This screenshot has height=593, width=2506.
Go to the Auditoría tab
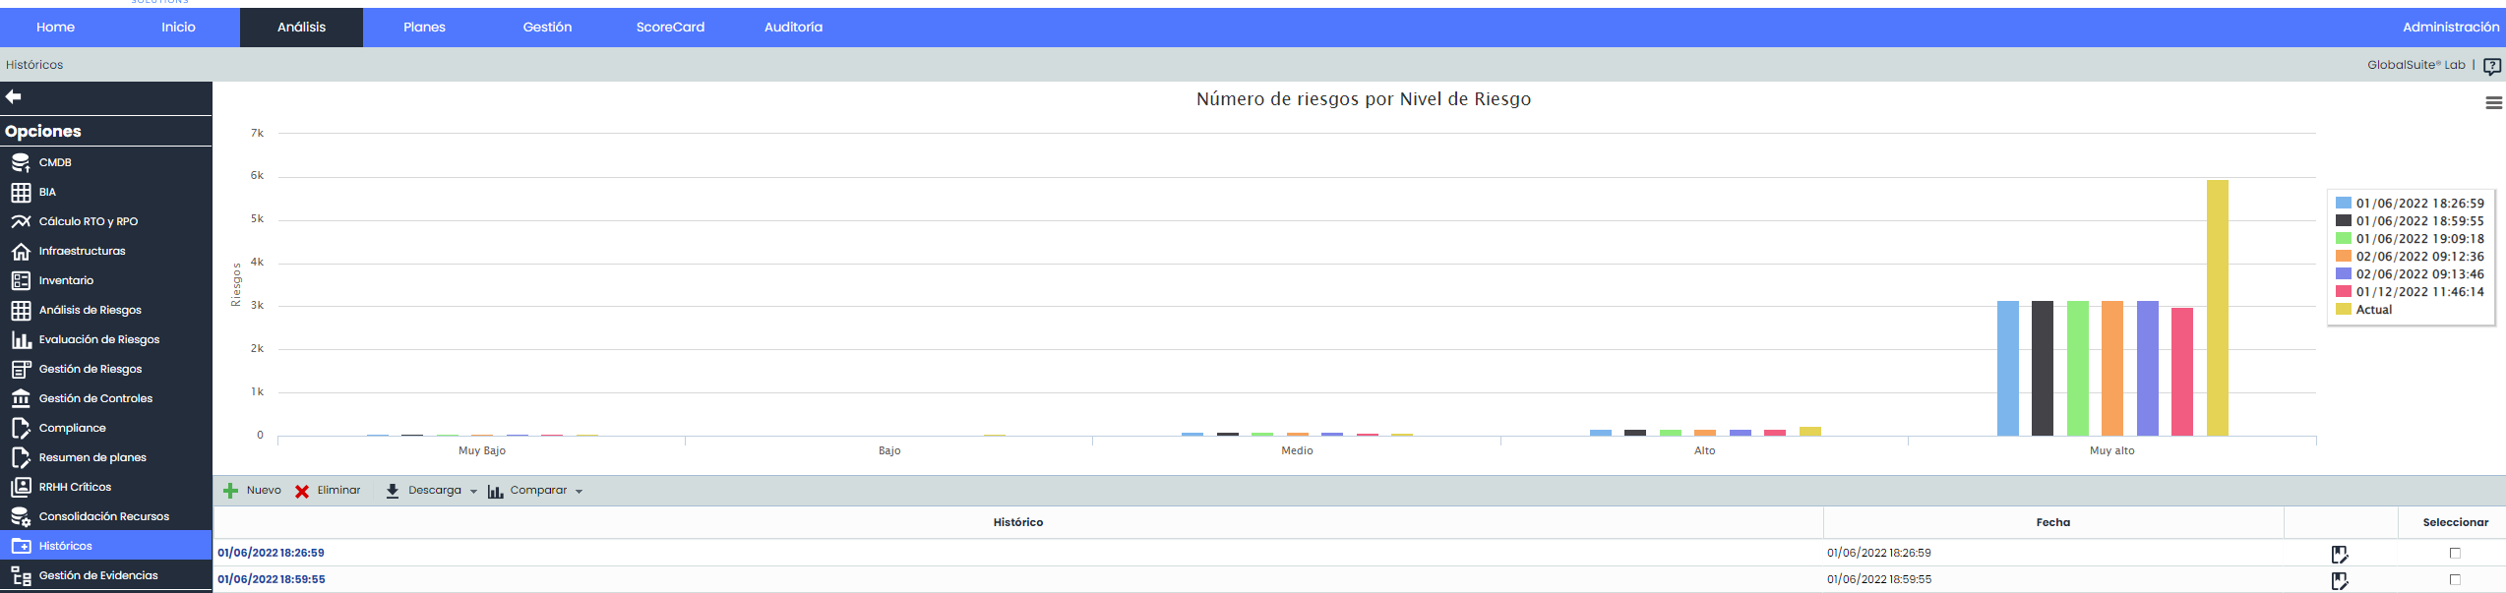pyautogui.click(x=793, y=28)
